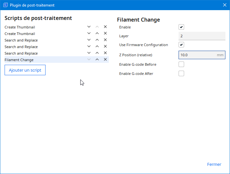230x174 pixels.
Task: Enable G-code Before checkbox
Action: click(181, 64)
